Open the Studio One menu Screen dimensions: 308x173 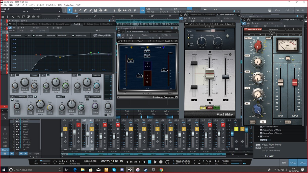(x=69, y=5)
